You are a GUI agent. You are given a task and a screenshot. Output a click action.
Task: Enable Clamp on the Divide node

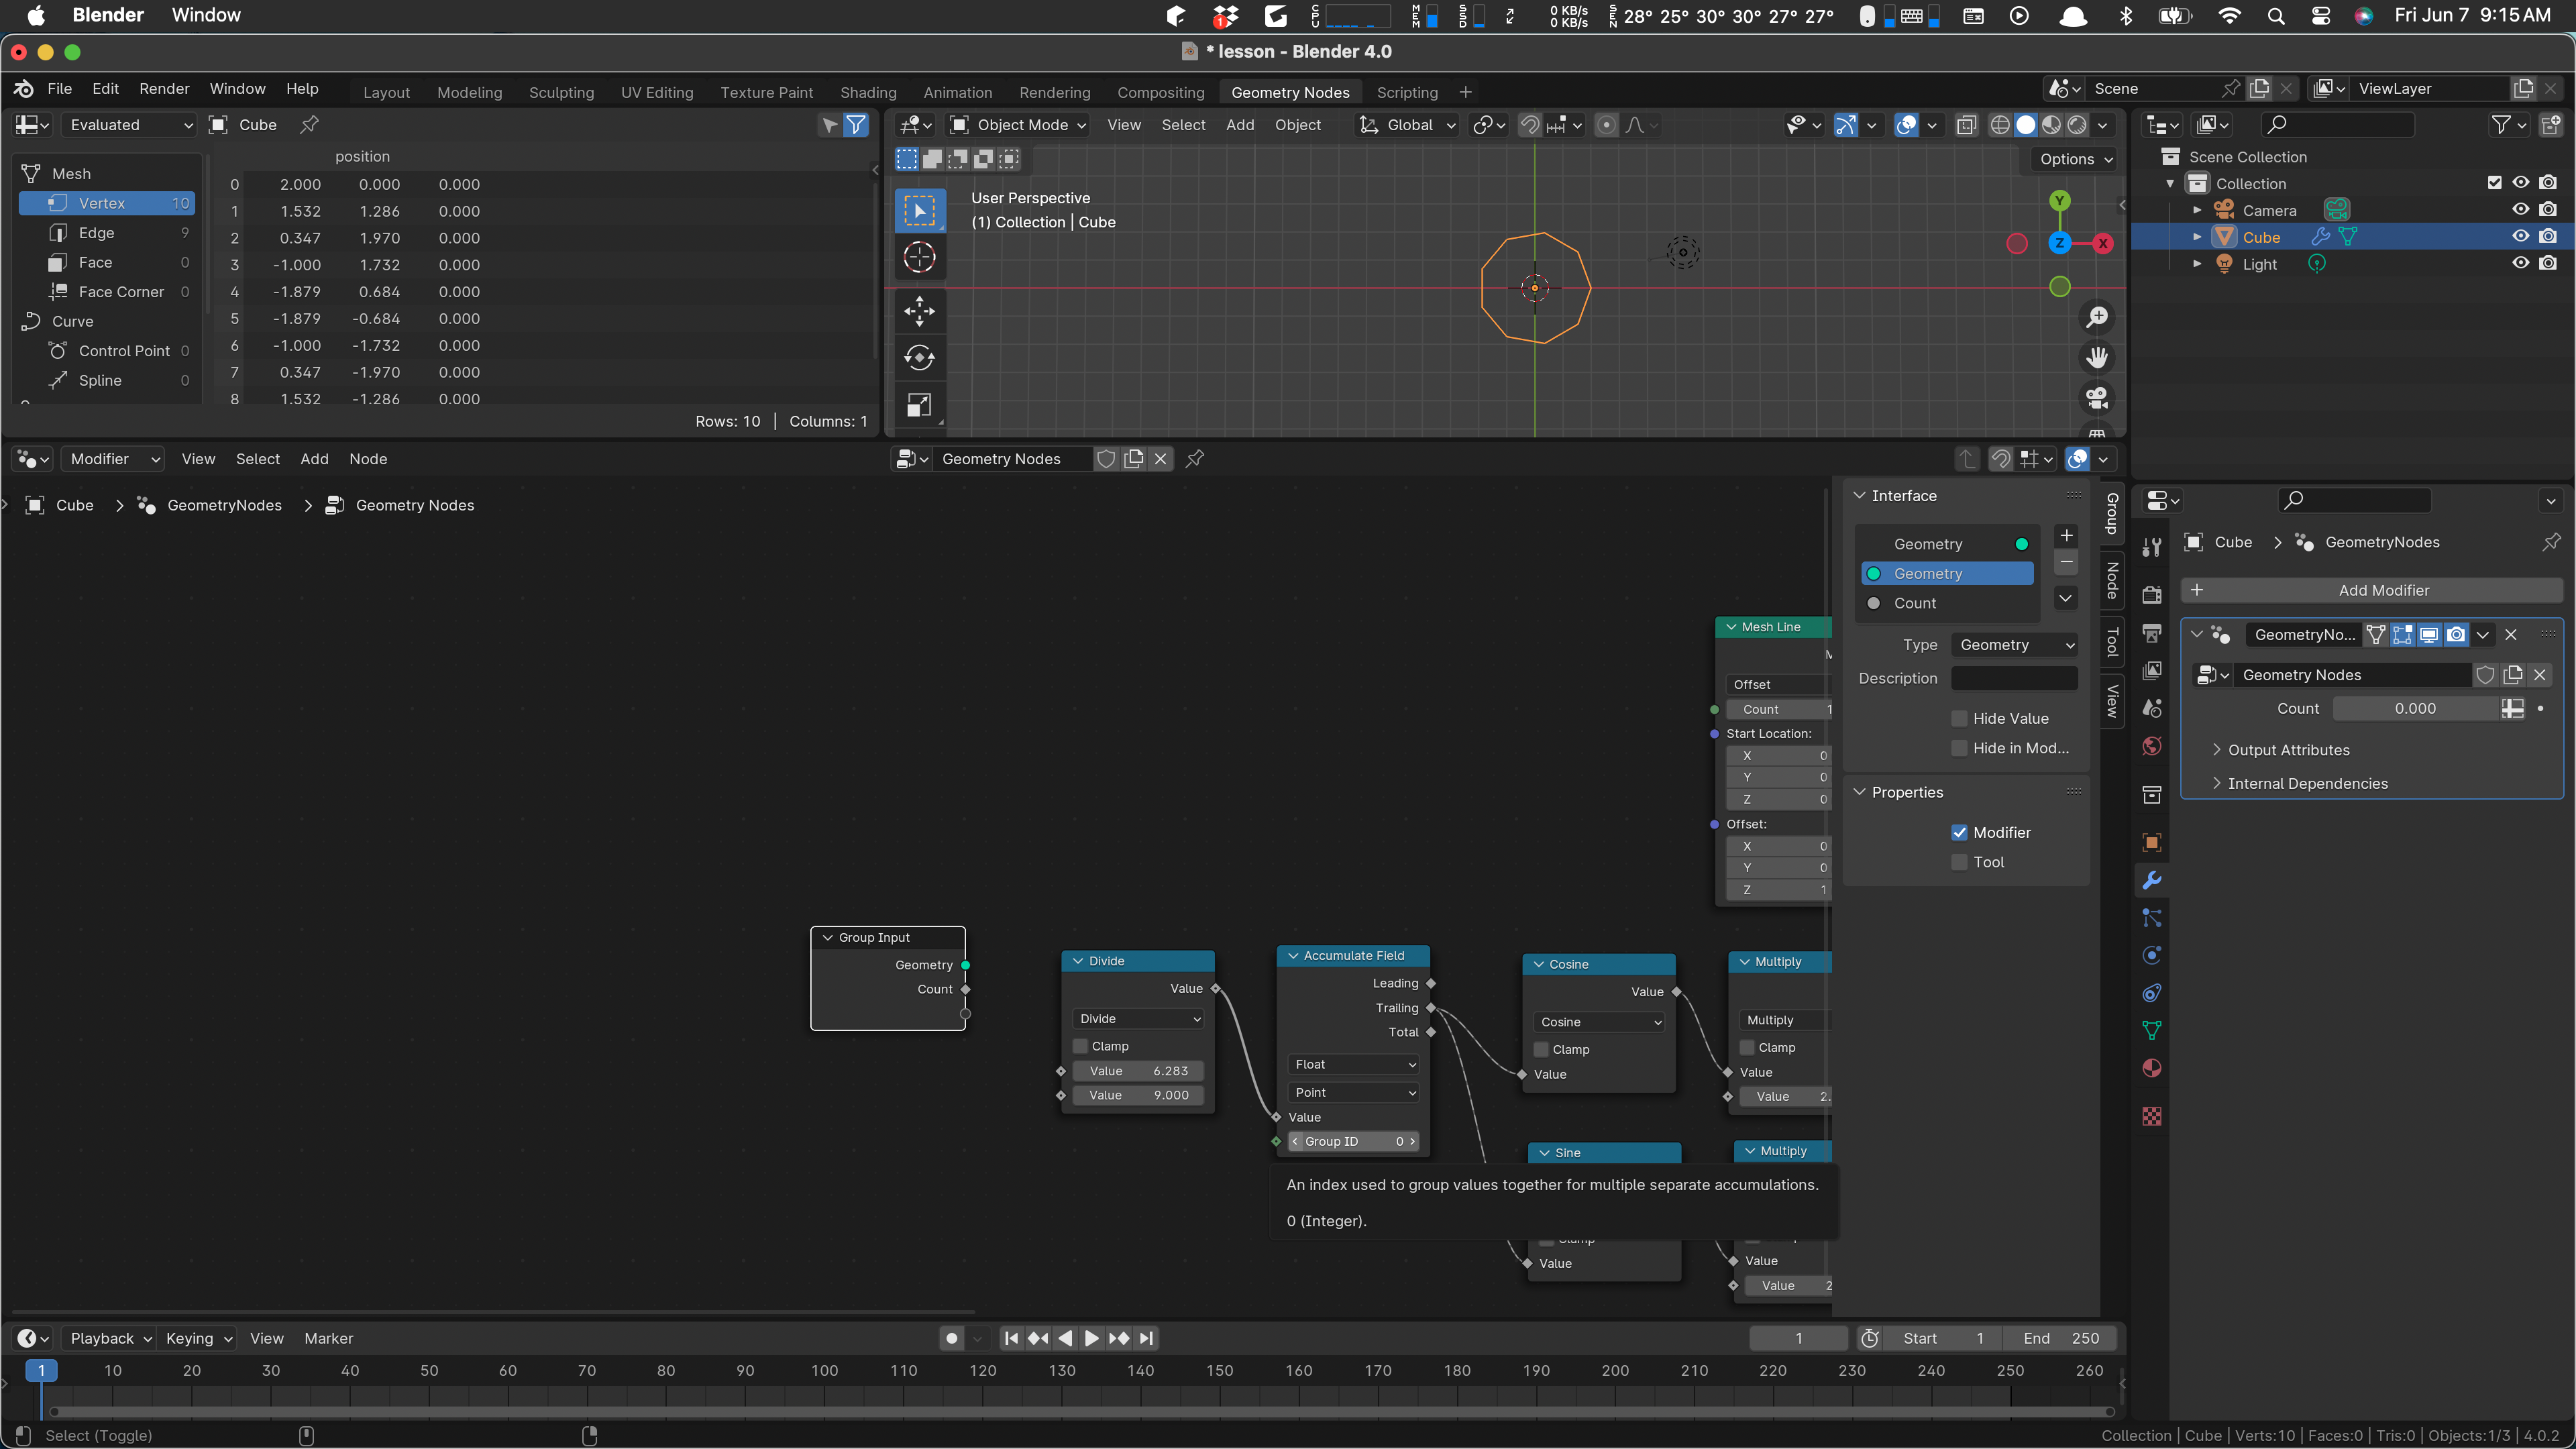[x=1080, y=1046]
